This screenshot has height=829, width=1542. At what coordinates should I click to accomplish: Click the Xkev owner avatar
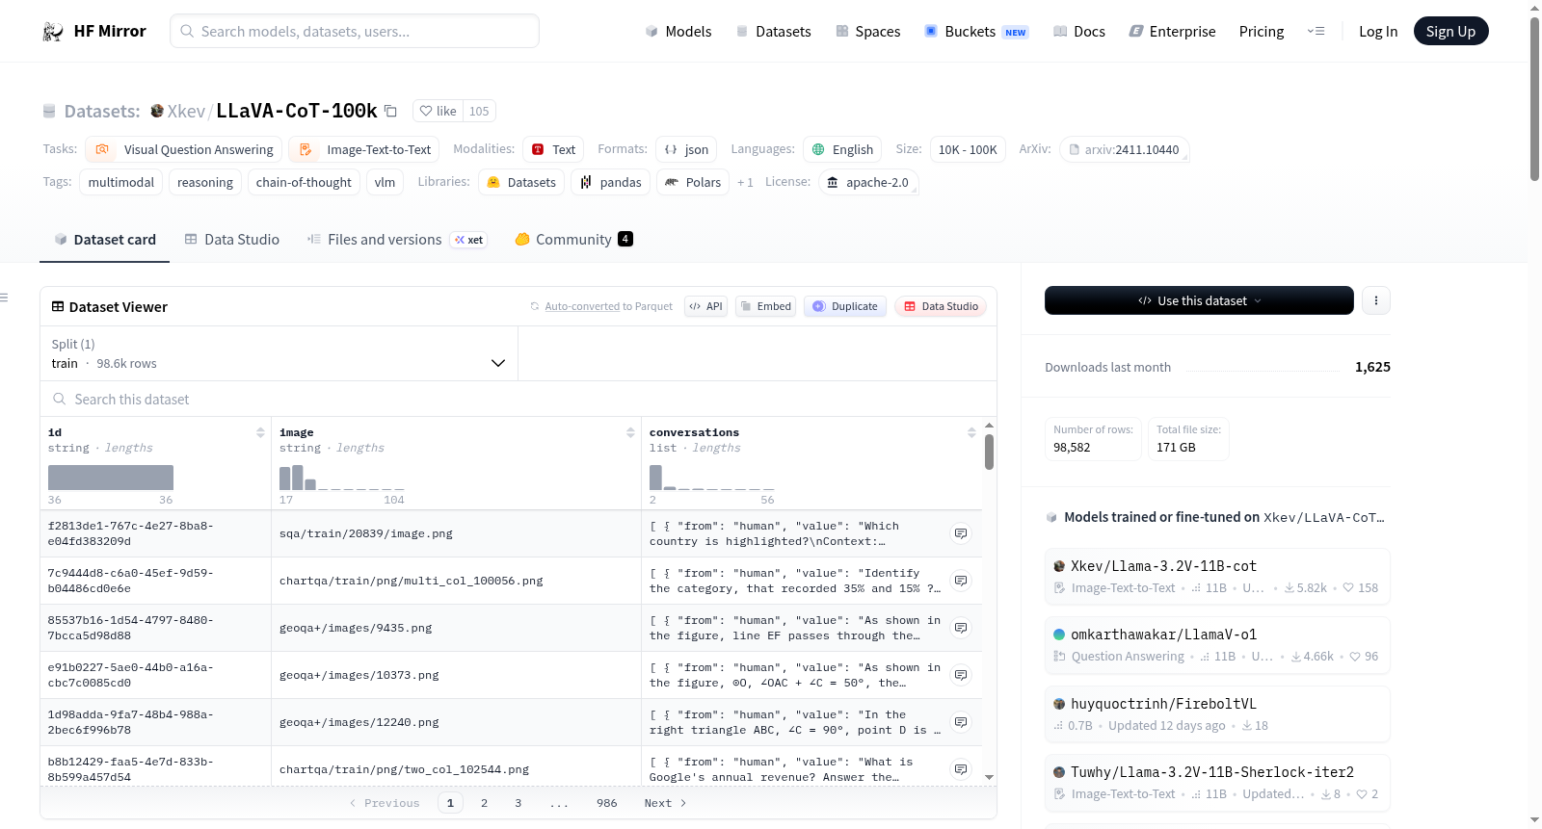tap(157, 111)
